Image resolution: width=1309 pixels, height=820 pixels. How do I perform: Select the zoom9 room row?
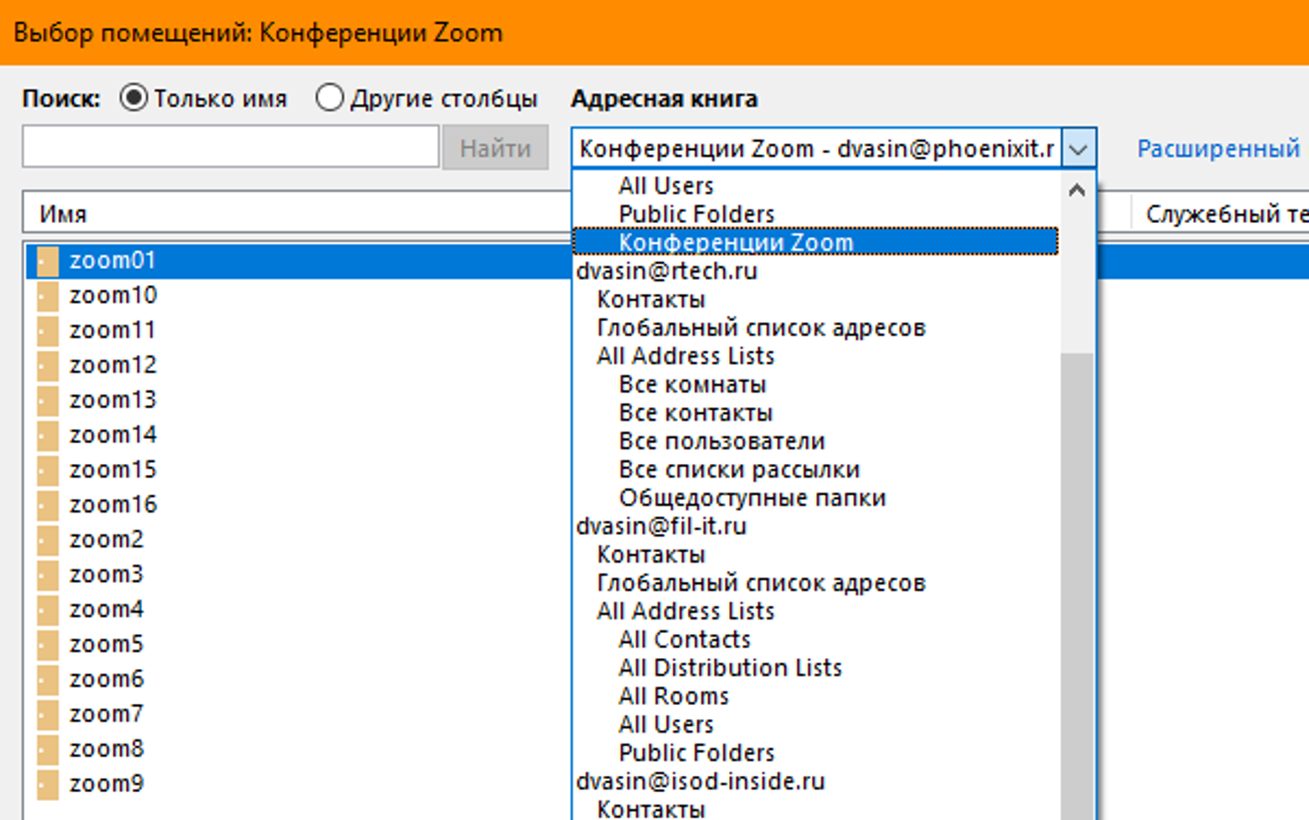[x=297, y=784]
